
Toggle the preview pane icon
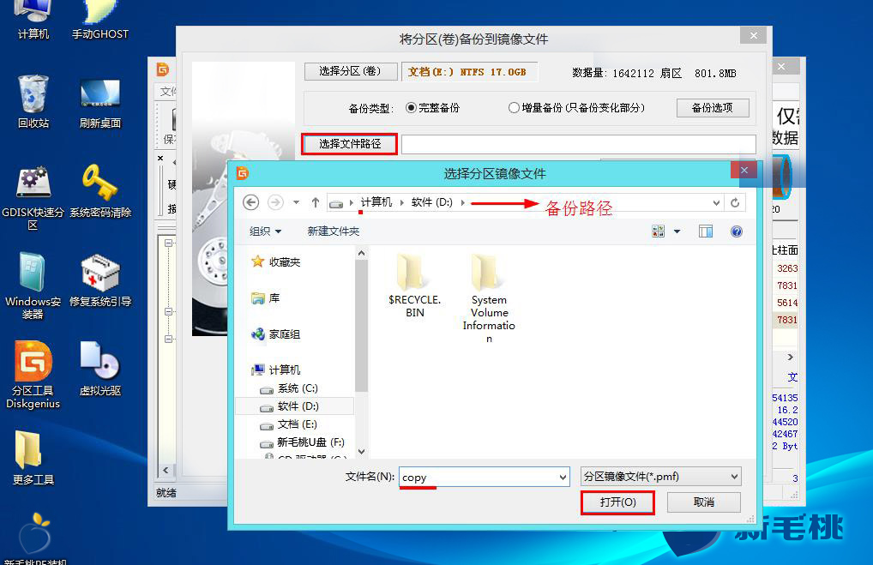(706, 231)
